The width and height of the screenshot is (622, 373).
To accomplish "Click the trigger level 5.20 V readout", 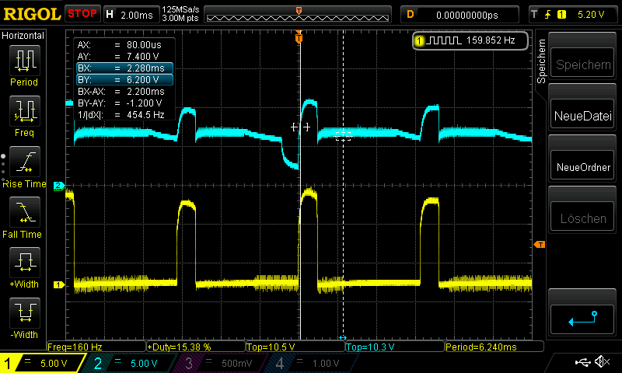I will 591,15.
